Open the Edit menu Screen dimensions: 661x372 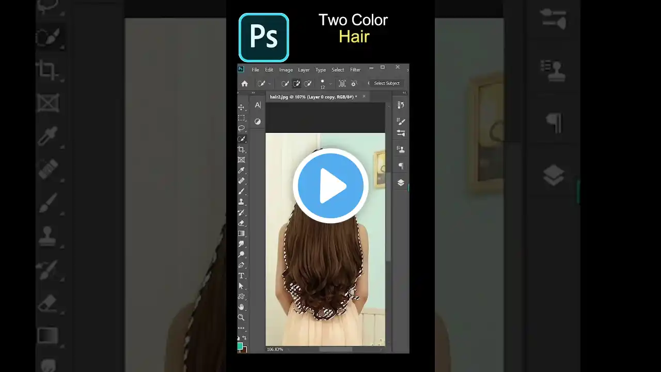click(x=269, y=70)
